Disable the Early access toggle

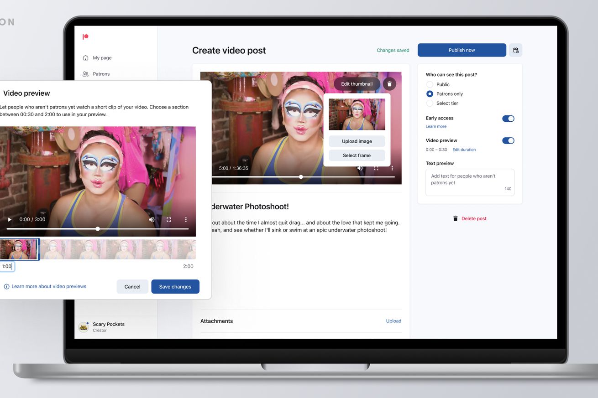click(x=508, y=118)
